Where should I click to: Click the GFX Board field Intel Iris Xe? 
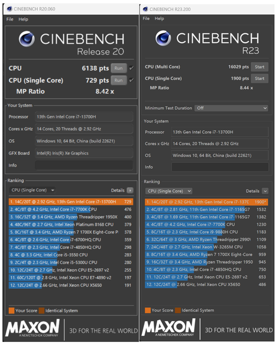click(x=84, y=153)
